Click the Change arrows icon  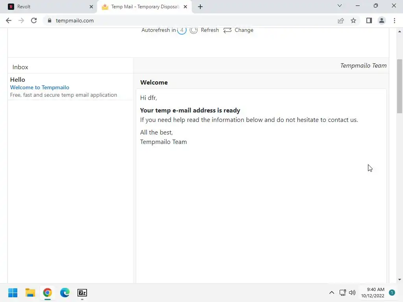pos(227,30)
